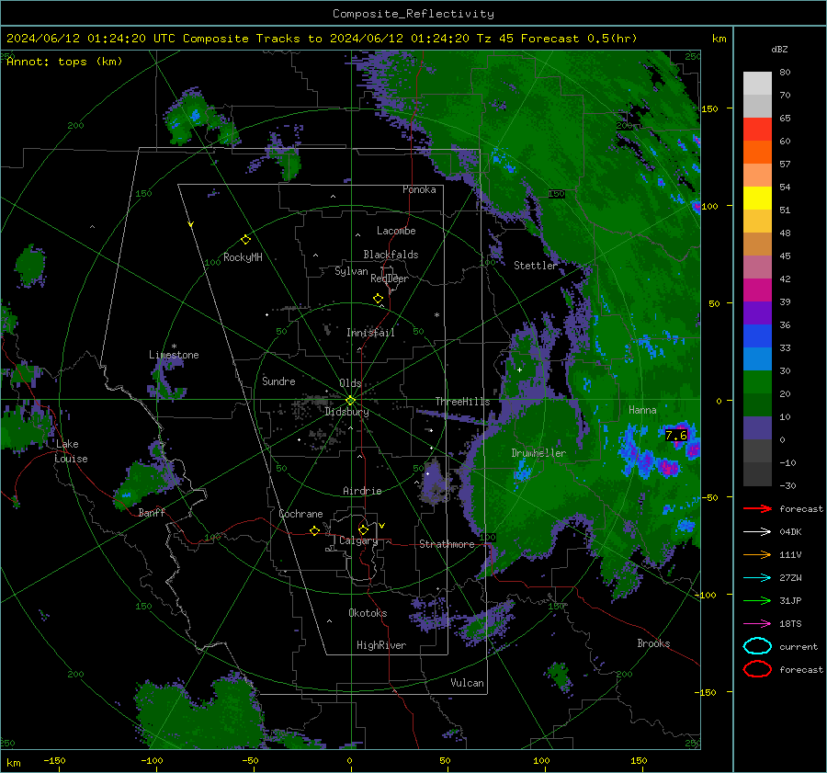The height and width of the screenshot is (773, 827).
Task: Click the magenta 39-42 dBZ color swatch
Action: (757, 290)
